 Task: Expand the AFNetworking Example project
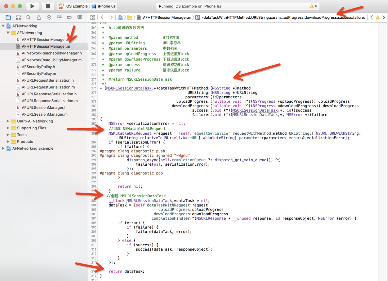point(3,148)
